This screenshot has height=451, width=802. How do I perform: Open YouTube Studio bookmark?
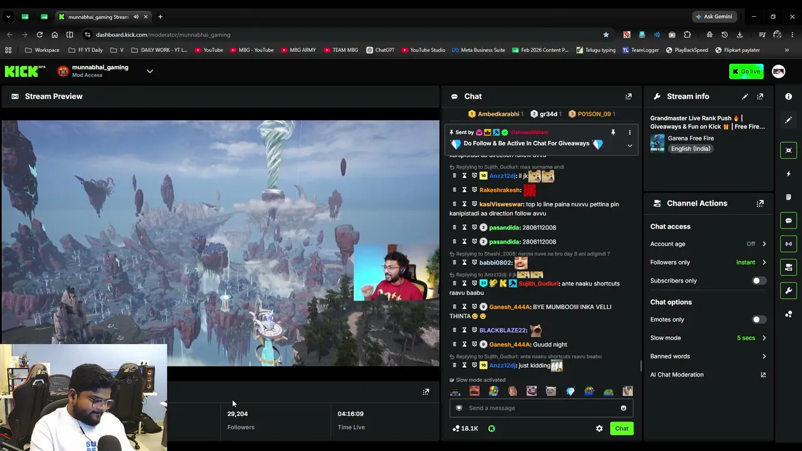point(424,50)
